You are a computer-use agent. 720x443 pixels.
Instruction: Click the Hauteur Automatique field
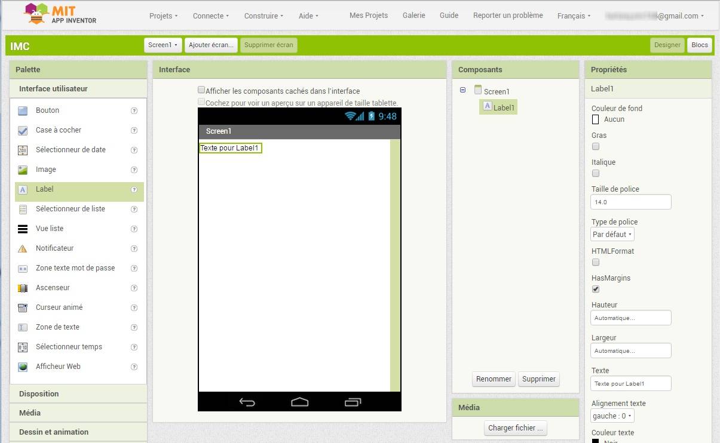631,318
